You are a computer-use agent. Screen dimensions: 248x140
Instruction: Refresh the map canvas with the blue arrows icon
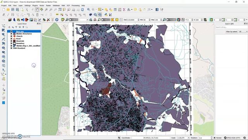tap(83, 10)
